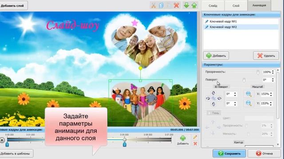Click keyframe marker 1 on timeline

[x=7, y=144]
